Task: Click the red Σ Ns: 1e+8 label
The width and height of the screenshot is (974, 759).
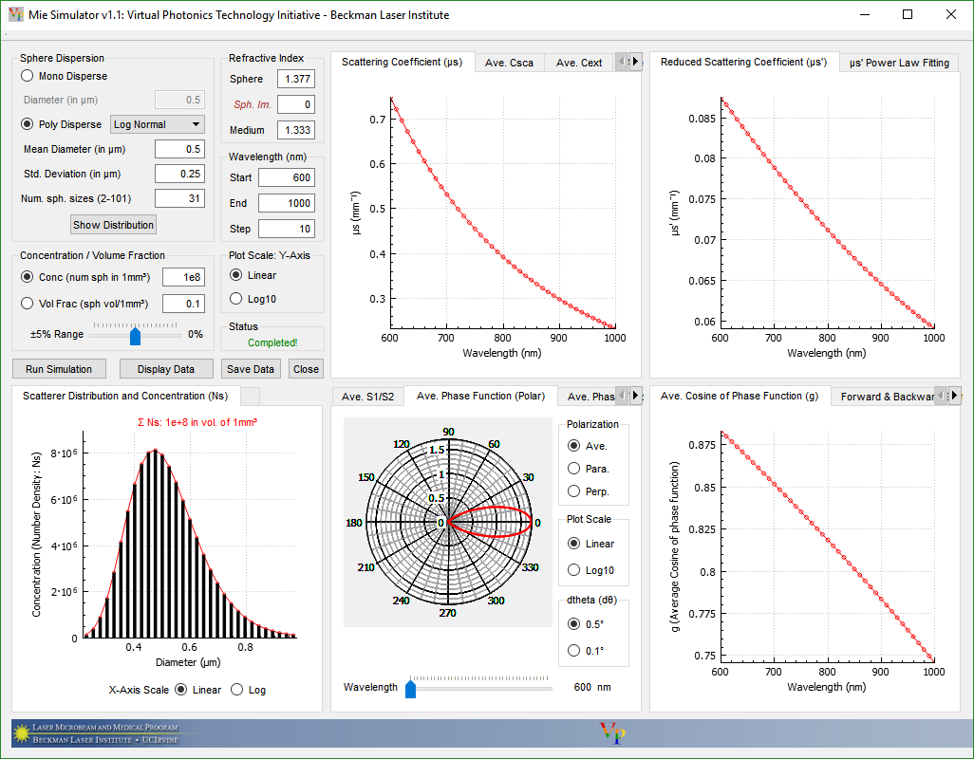Action: coord(197,422)
